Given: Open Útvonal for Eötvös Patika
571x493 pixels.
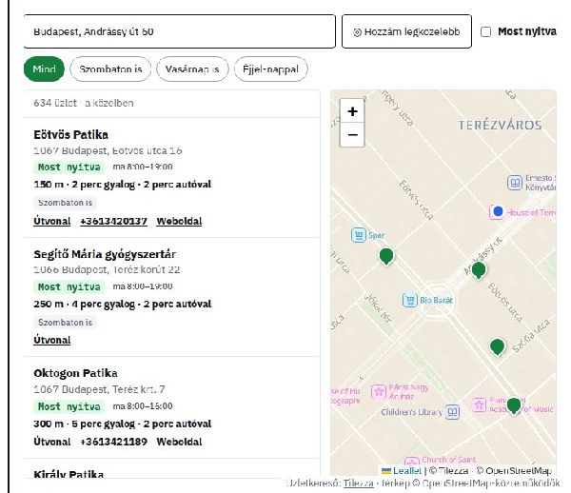Looking at the screenshot, I should pyautogui.click(x=52, y=221).
